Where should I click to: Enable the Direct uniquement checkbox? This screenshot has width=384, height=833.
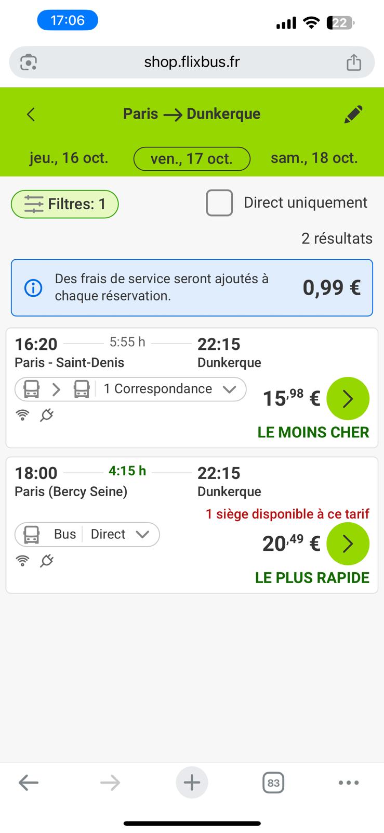click(219, 203)
